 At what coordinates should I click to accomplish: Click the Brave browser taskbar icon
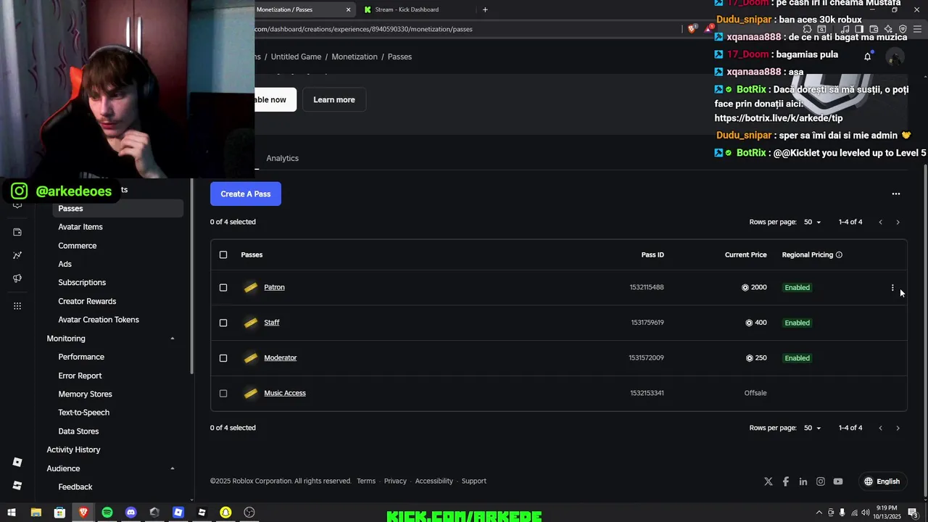pyautogui.click(x=83, y=513)
